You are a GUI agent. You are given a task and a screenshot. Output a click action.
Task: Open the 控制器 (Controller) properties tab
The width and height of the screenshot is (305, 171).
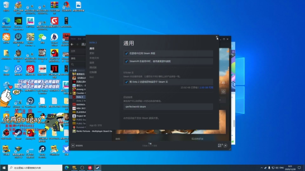93,72
